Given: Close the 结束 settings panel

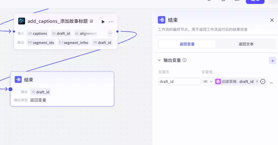Looking at the screenshot, I should [272, 20].
